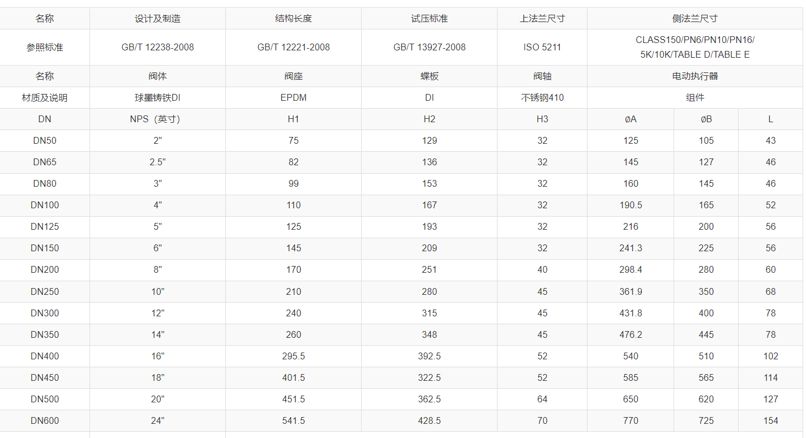Click the EPDM valve seat cell

coord(293,98)
